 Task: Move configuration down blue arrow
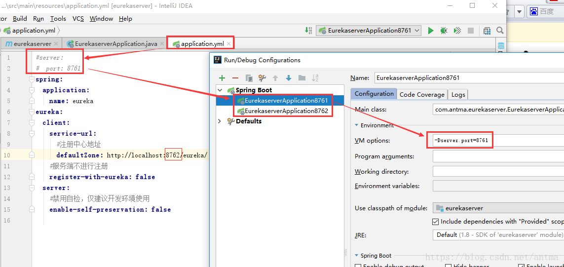(x=289, y=78)
